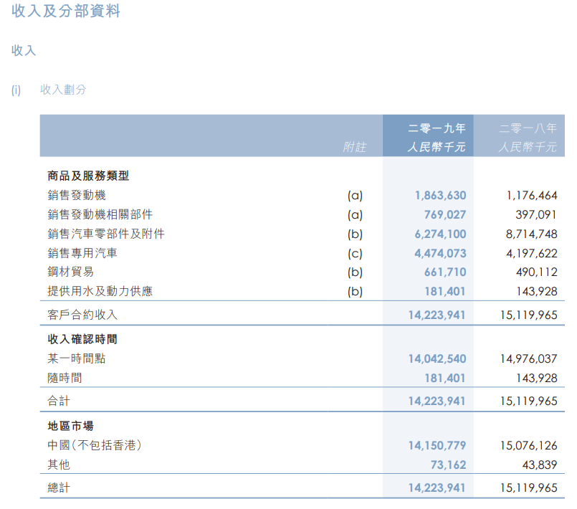Select the 1,863,630 value for 銷售發動機

(x=440, y=195)
